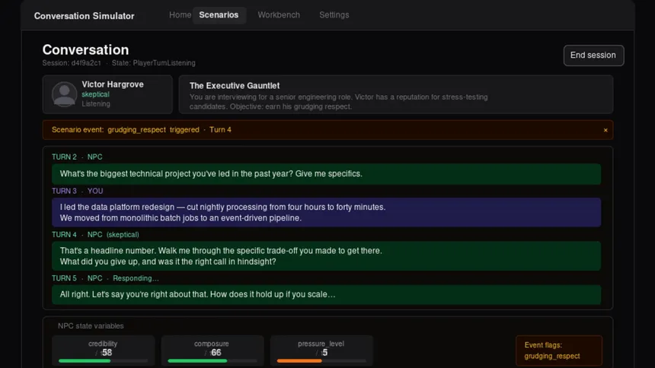Click the TURN 3 YOU label
Image resolution: width=655 pixels, height=368 pixels.
[x=77, y=191]
